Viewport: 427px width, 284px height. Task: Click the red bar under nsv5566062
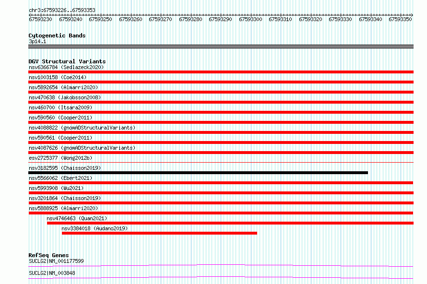point(221,183)
